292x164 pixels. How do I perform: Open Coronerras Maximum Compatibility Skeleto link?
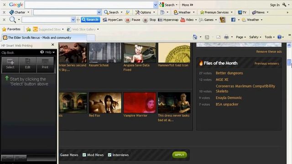point(245,88)
